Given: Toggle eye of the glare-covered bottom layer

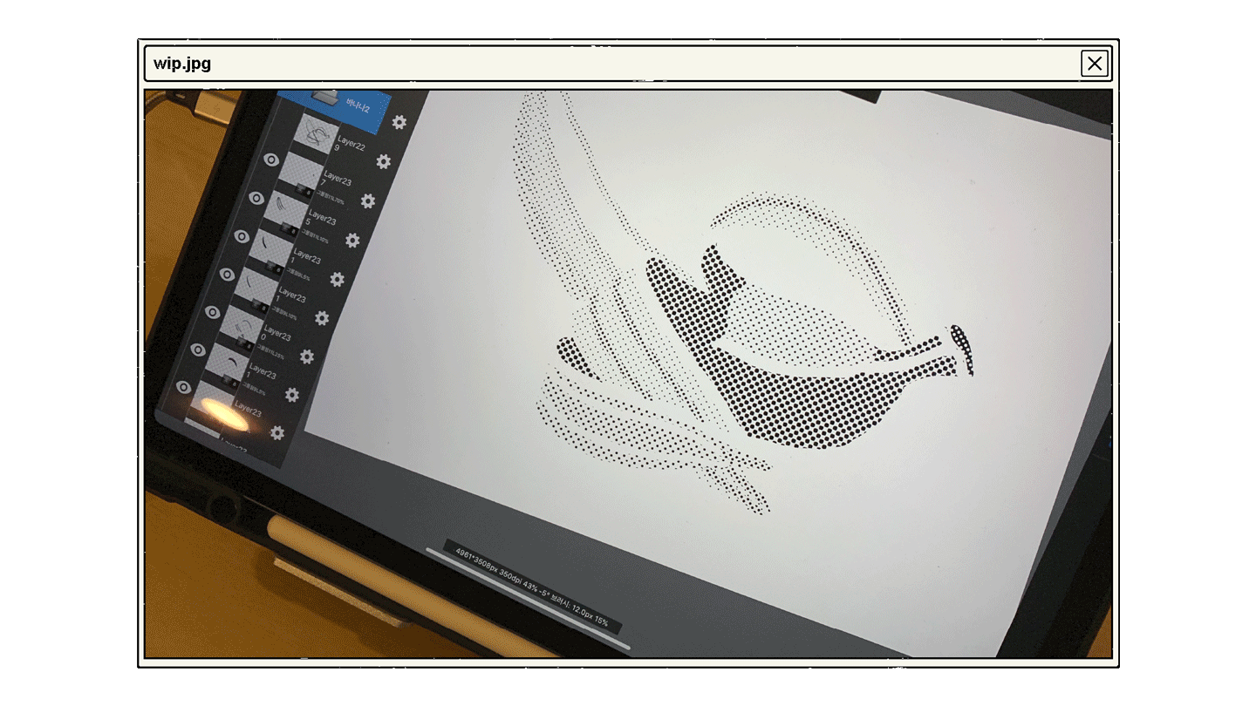Looking at the screenshot, I should tap(183, 387).
